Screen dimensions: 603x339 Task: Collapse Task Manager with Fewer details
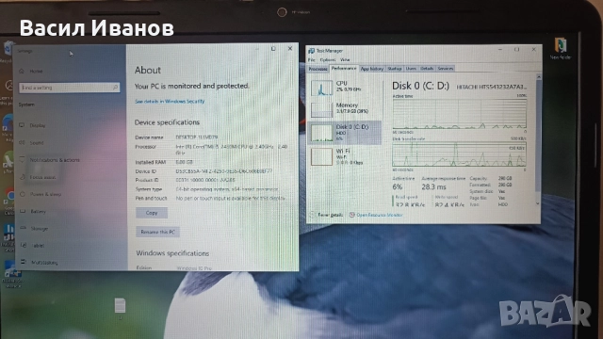327,215
